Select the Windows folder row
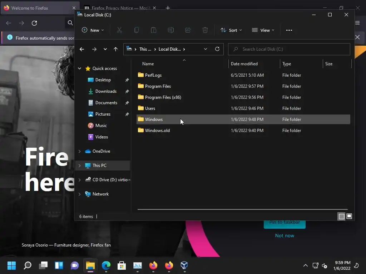 [x=243, y=119]
